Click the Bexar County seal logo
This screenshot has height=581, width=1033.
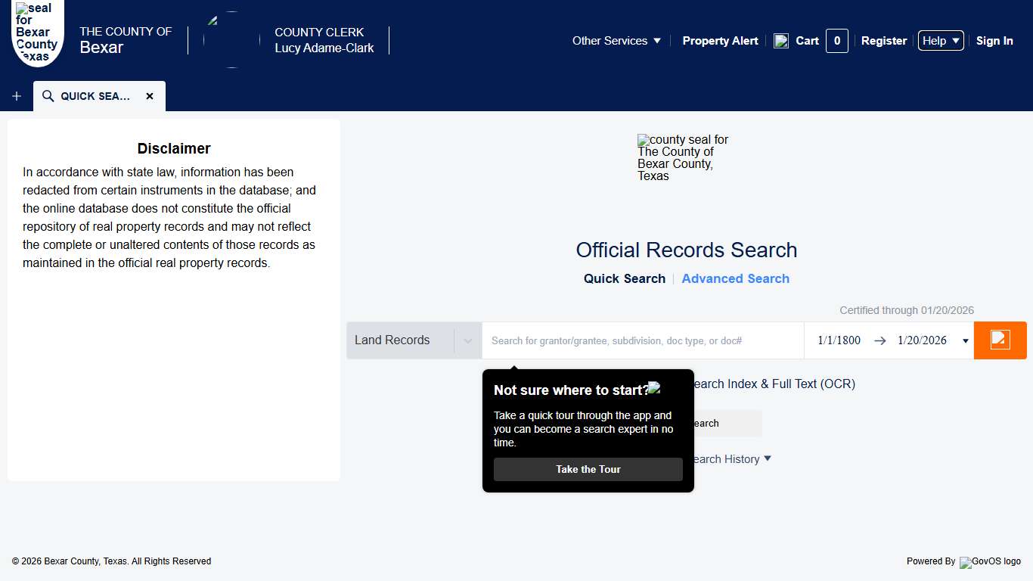pos(37,33)
